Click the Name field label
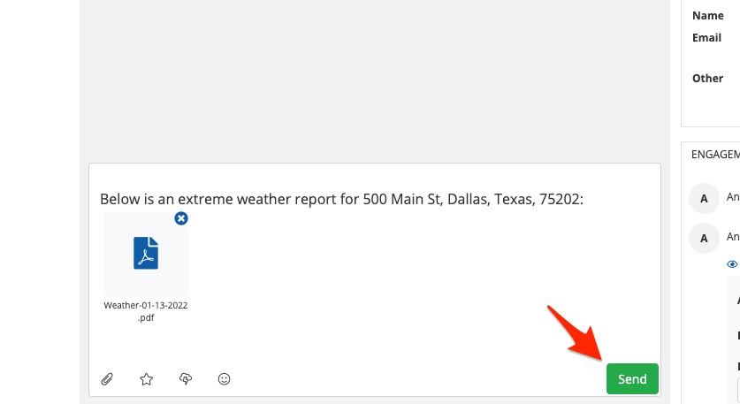The image size is (740, 404). (708, 16)
